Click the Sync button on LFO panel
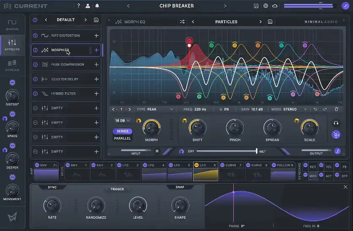 (x=52, y=187)
